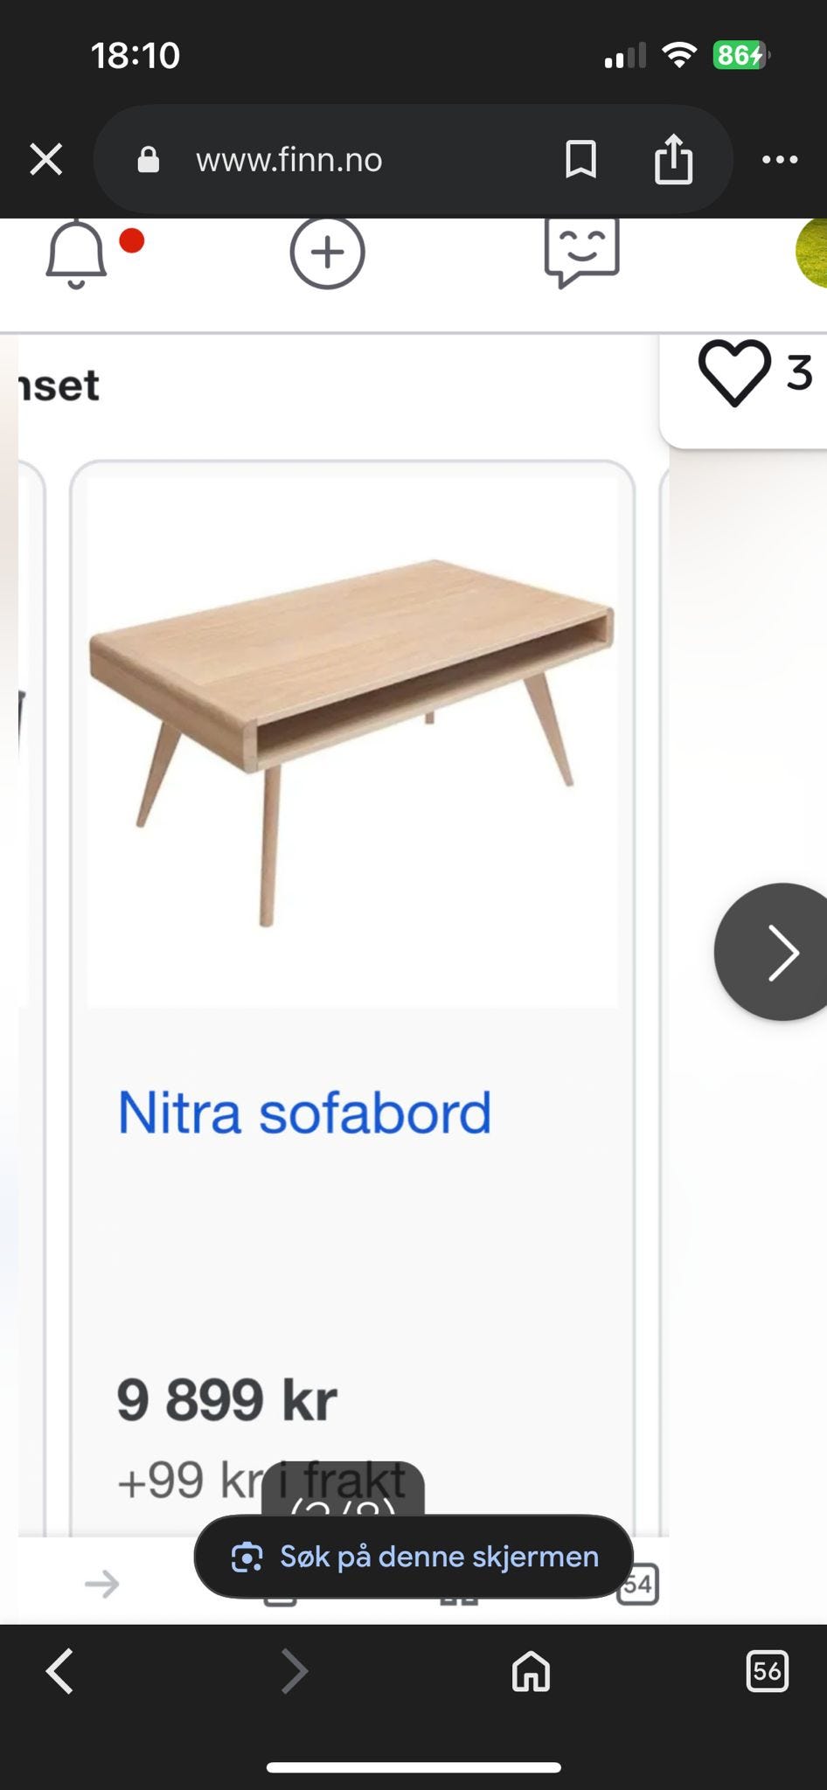Open the inner 54 tabs counter
The width and height of the screenshot is (827, 1790).
[x=637, y=1584]
